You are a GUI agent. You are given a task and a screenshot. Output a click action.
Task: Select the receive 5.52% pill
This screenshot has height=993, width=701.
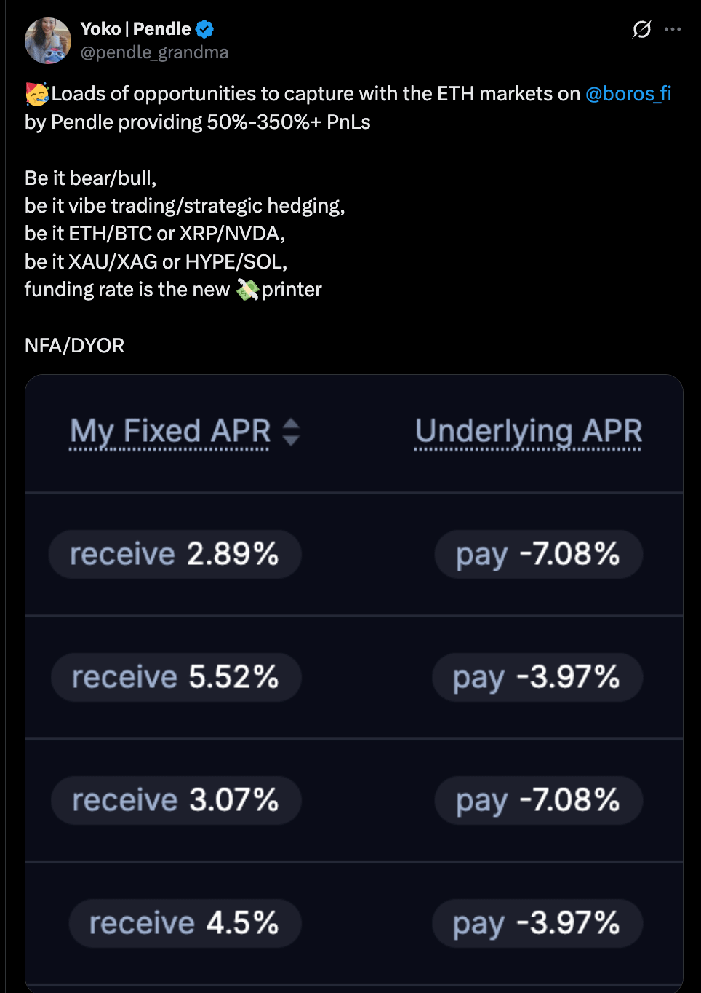tap(175, 677)
